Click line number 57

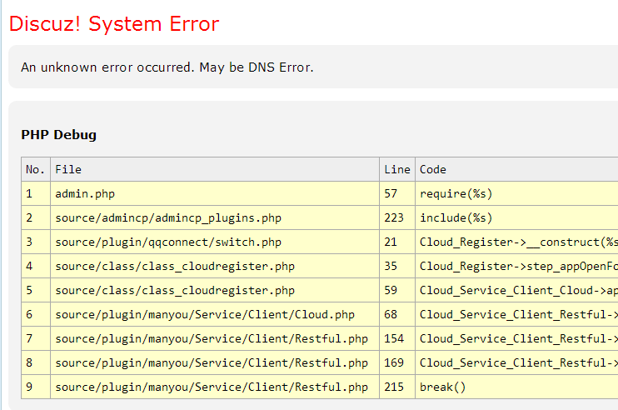(x=397, y=193)
